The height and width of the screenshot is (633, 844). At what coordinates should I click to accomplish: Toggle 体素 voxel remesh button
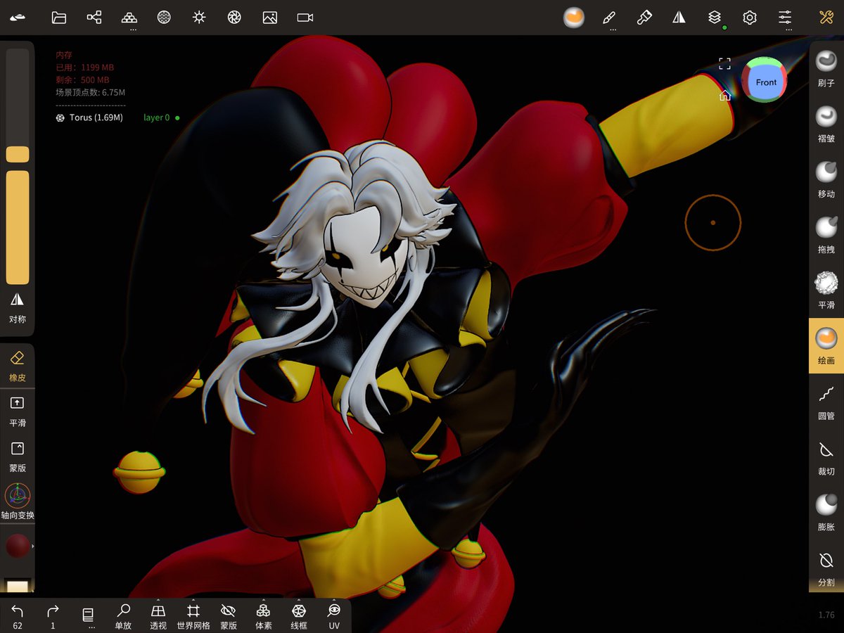[x=264, y=616]
